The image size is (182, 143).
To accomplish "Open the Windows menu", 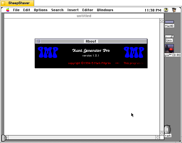I will (x=105, y=10).
